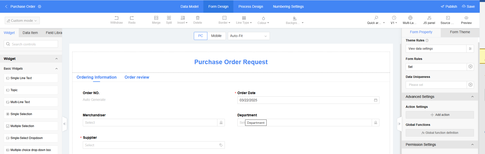The image size is (485, 154).
Task: Click the Withdraw undo icon
Action: point(116,18)
